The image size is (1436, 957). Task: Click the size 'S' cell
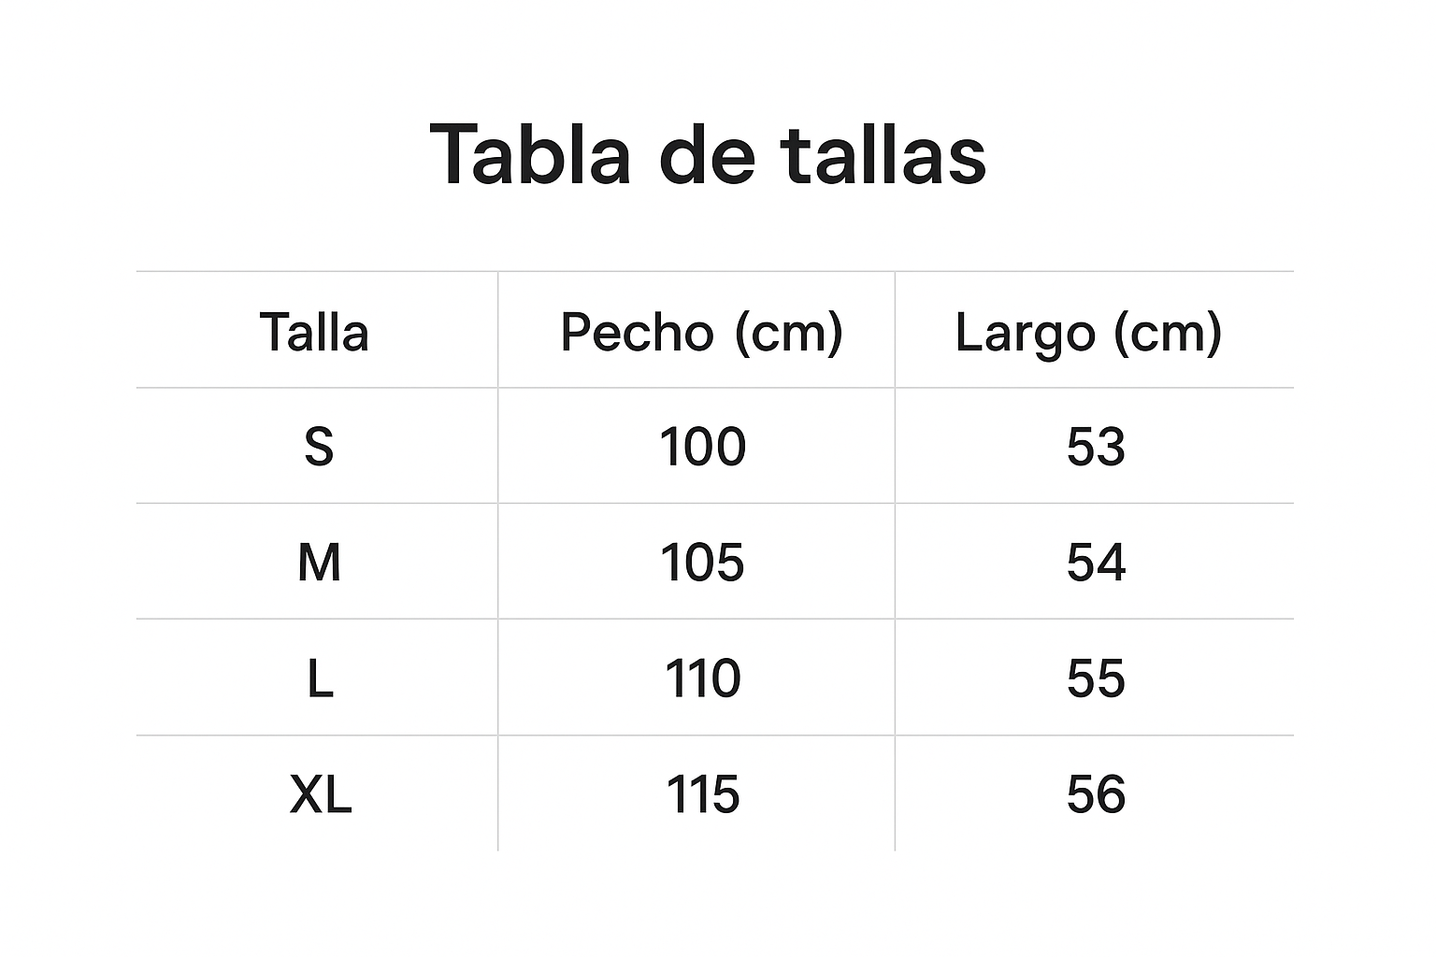coord(319,447)
